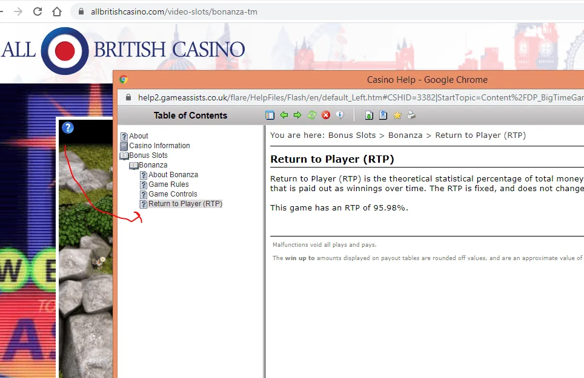Open the game help question mark icon
The image size is (584, 378).
point(68,128)
